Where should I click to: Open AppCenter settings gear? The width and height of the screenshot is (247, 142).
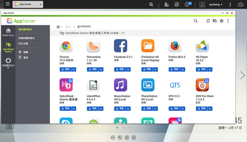222,21
